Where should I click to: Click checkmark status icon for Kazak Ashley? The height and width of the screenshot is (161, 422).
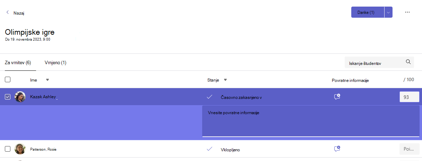coord(209,97)
